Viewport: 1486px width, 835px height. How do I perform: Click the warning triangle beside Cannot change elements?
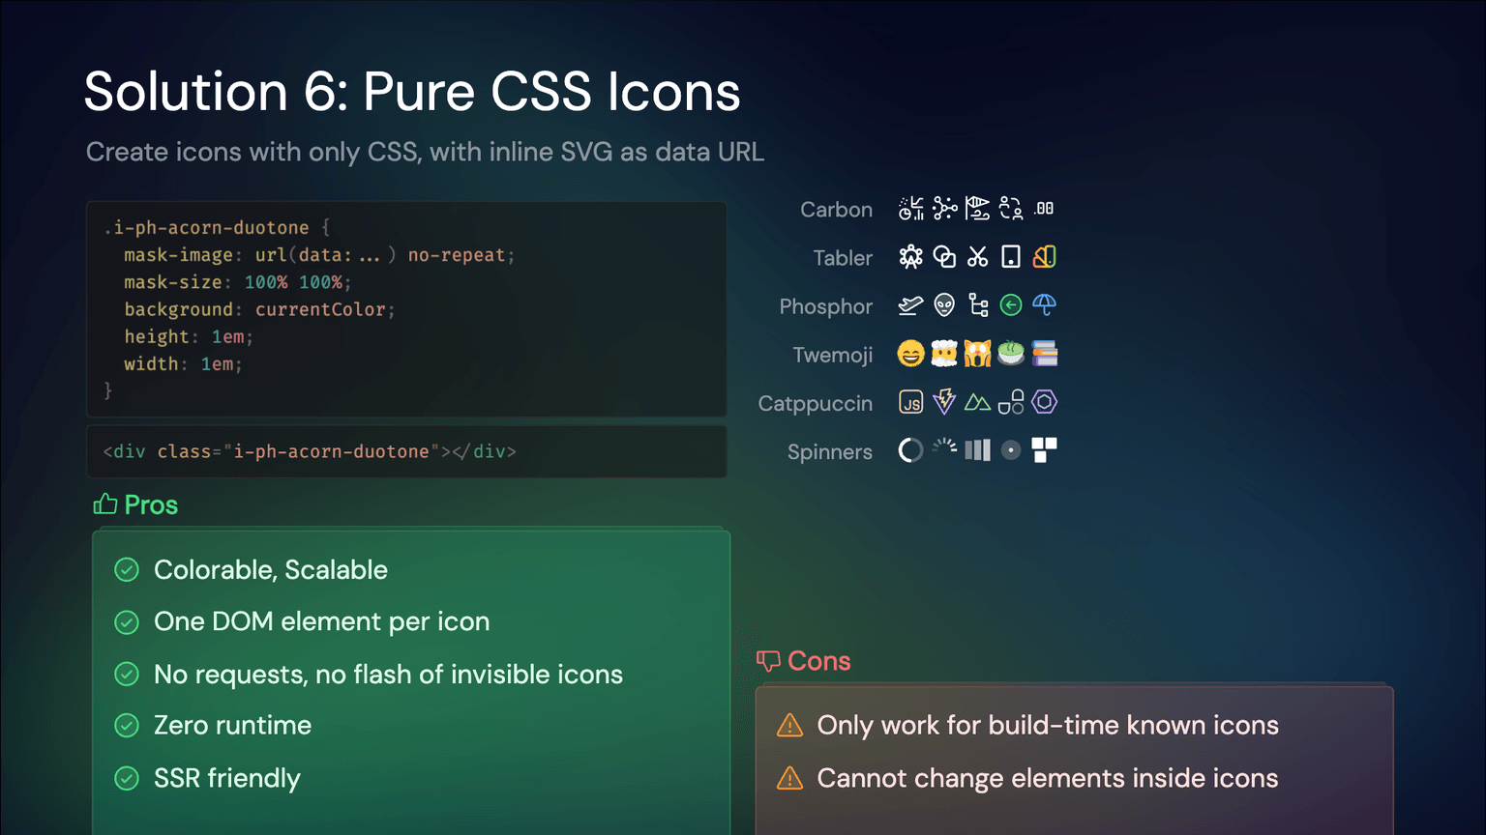pos(789,778)
